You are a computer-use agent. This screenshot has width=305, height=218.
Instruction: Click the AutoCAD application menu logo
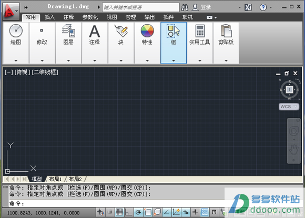pyautogui.click(x=11, y=11)
